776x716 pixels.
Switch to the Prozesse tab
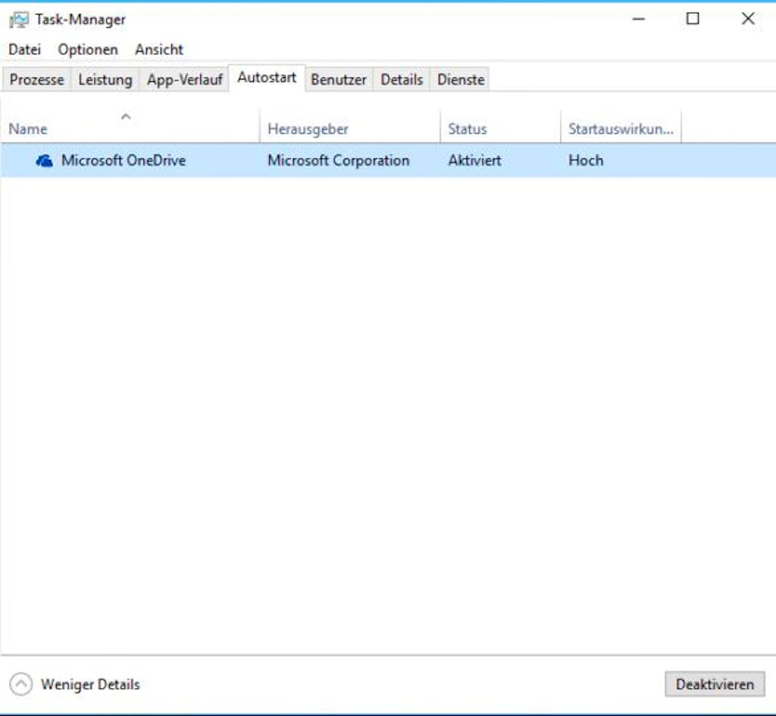(x=36, y=80)
